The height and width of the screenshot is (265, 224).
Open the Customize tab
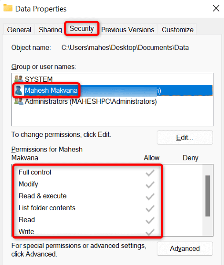click(x=177, y=30)
